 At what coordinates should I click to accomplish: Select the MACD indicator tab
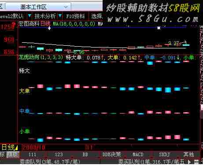[x=138, y=154]
